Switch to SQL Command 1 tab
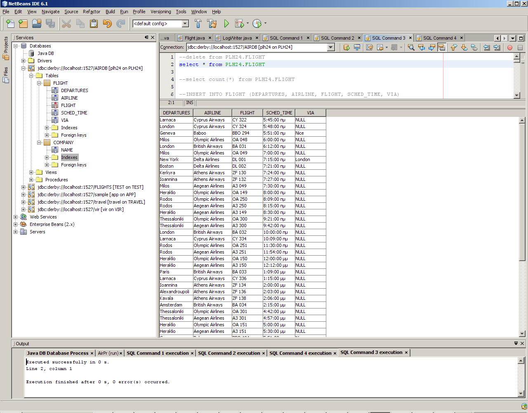The width and height of the screenshot is (528, 413). [286, 38]
